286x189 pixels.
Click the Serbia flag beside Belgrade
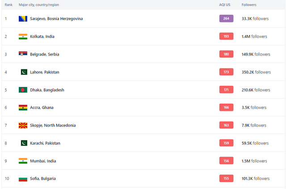point(23,54)
